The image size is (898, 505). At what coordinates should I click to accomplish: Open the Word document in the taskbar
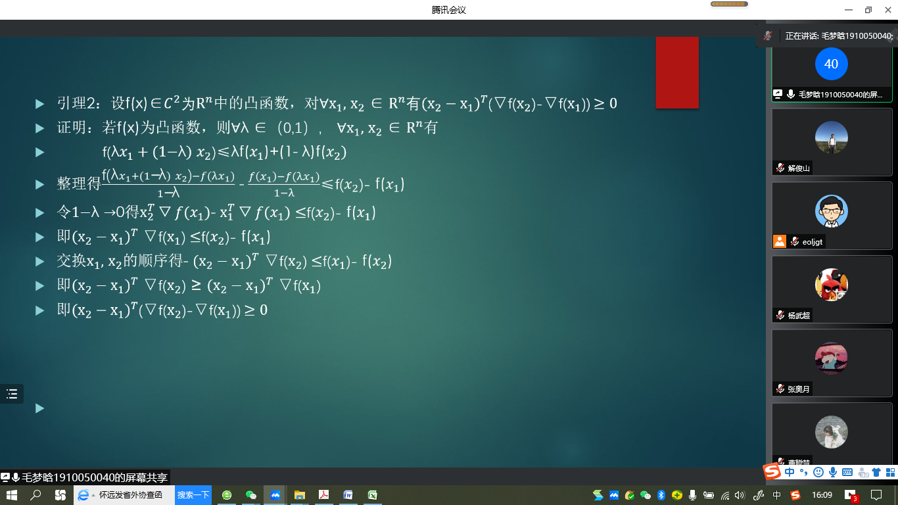tap(348, 495)
